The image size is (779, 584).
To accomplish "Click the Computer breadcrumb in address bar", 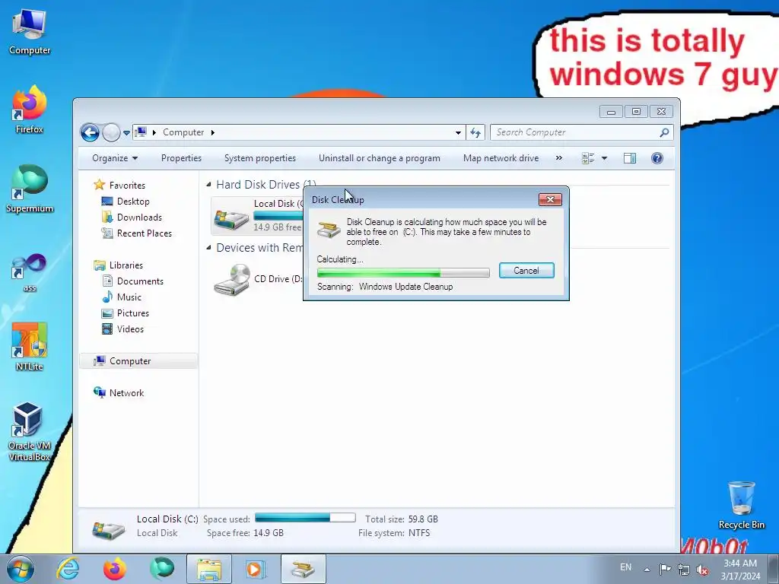I will [183, 132].
